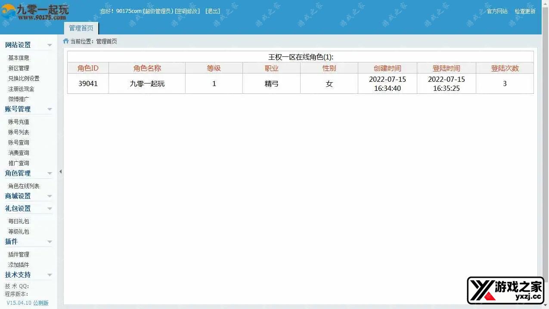
Task: Click the version text V15.04.10 公测版
Action: (28, 303)
